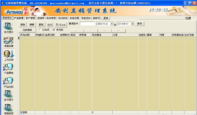Click the 删除 delete button

point(41,25)
